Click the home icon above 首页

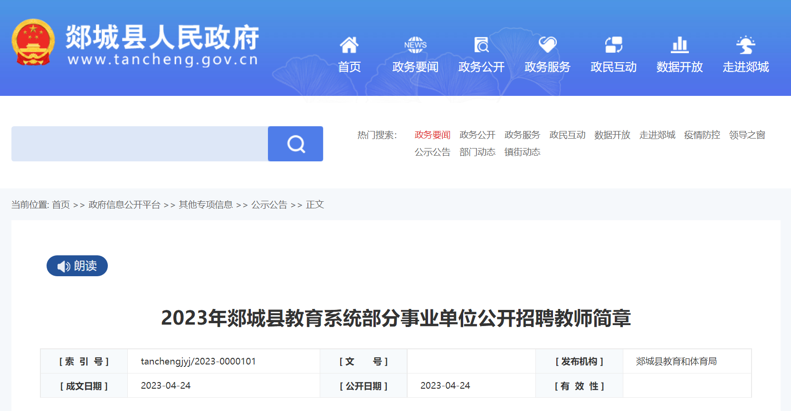(x=349, y=45)
